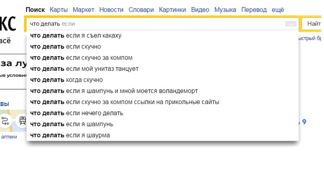
Task: Switch to the Картинки tab
Action: pos(172,10)
